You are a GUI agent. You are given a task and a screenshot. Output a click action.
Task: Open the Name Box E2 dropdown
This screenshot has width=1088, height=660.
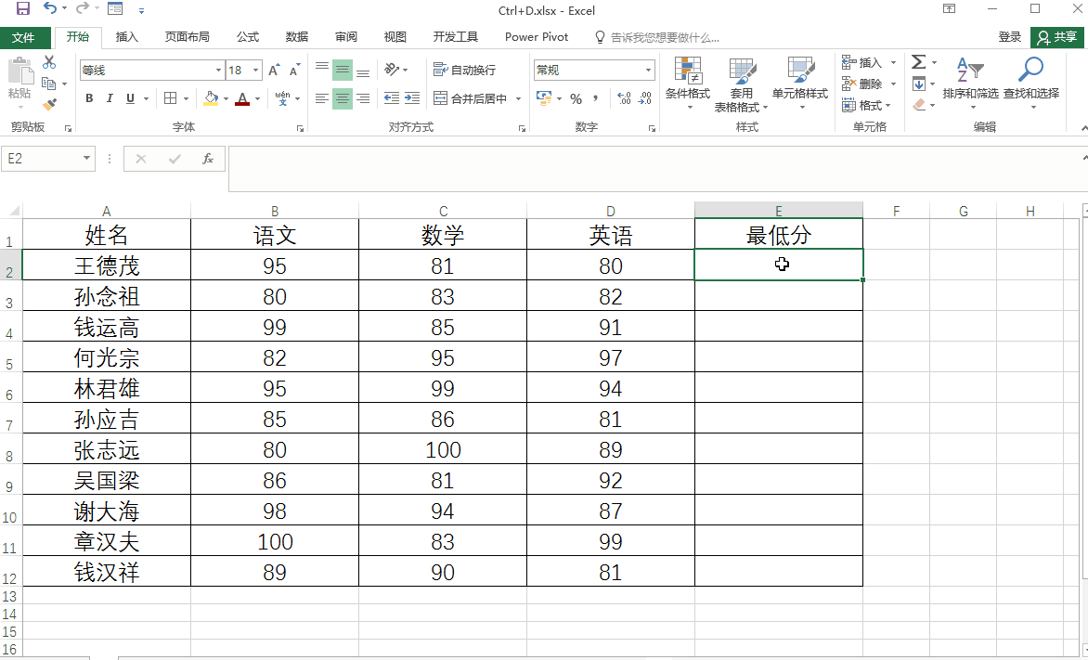(x=86, y=158)
